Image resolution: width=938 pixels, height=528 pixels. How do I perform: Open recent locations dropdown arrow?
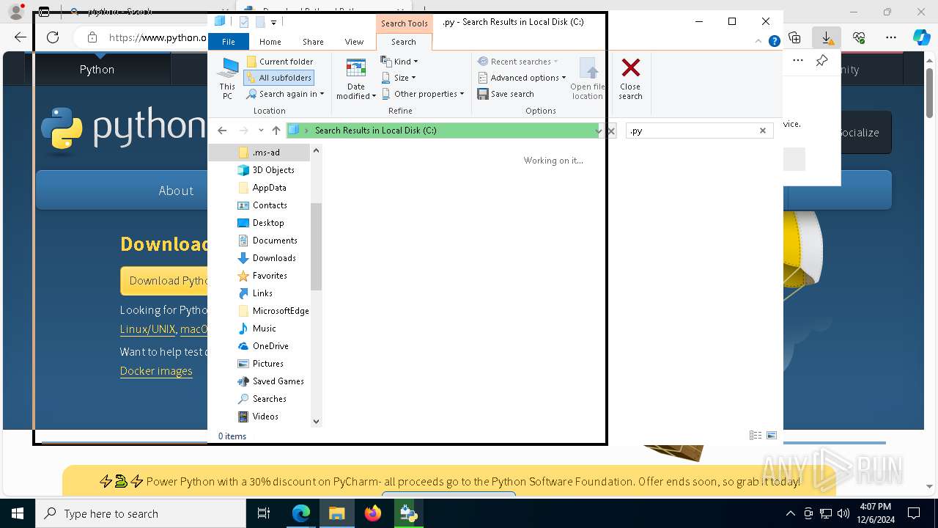pos(261,131)
